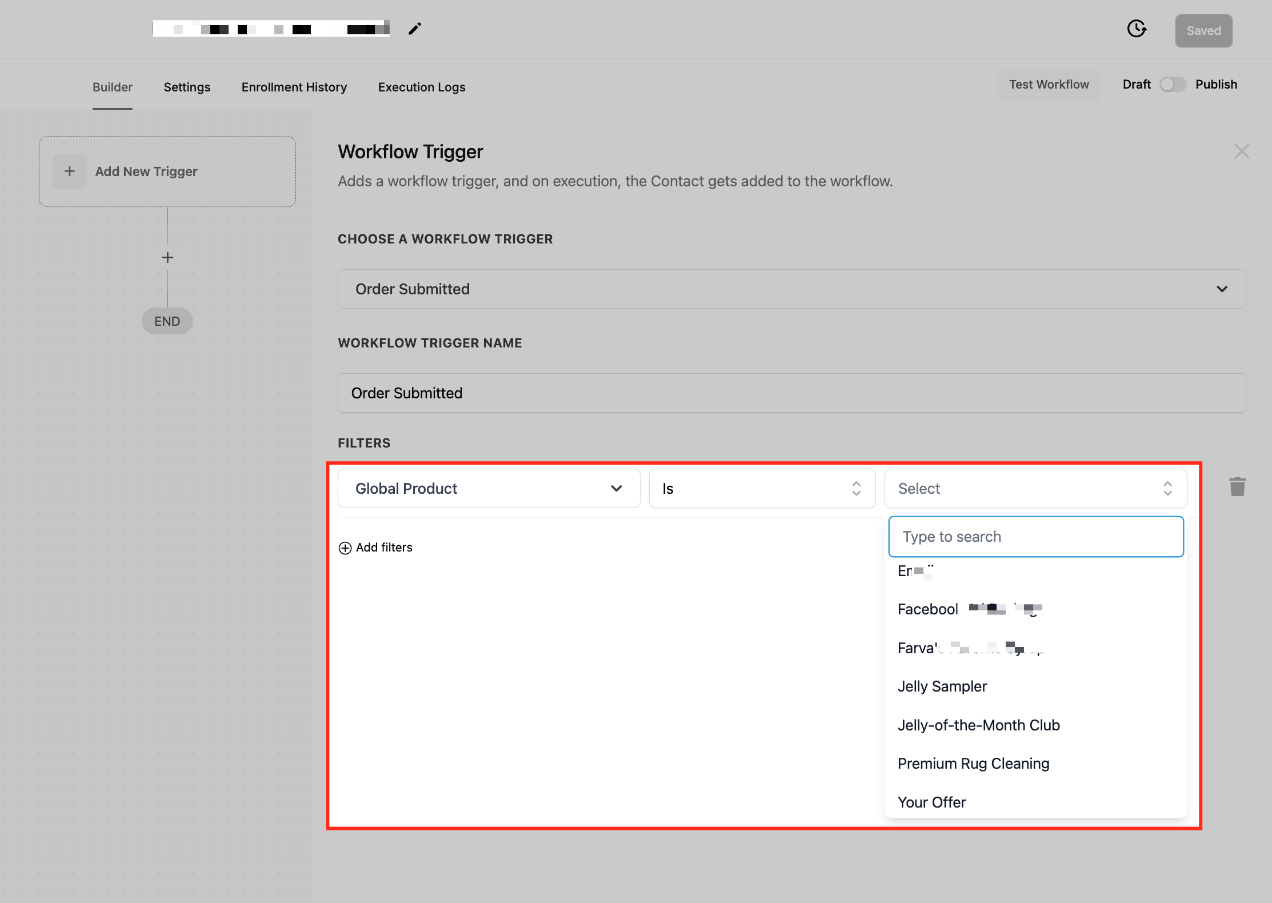This screenshot has width=1272, height=903.
Task: Click the pencil edit workflow name icon
Action: tap(414, 29)
